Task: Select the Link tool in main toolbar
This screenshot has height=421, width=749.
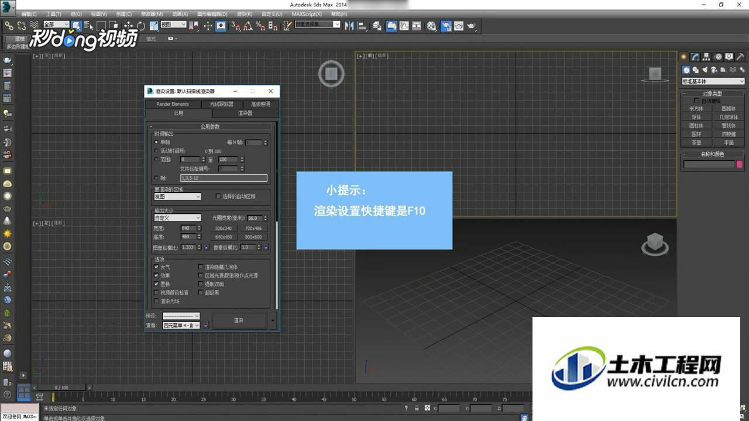Action: pos(9,26)
